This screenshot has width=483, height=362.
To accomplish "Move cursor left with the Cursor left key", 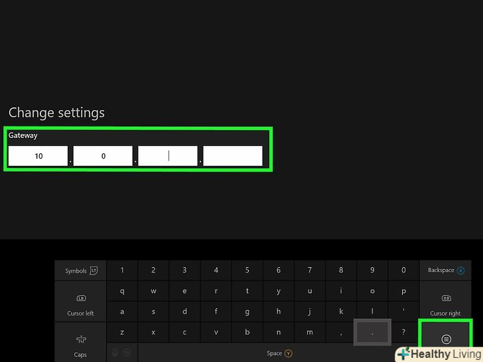I will (81, 302).
